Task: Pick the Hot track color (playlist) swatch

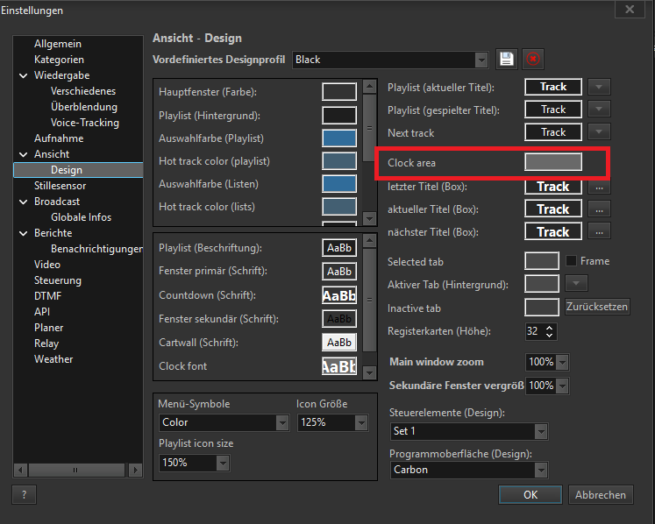Action: [x=339, y=160]
